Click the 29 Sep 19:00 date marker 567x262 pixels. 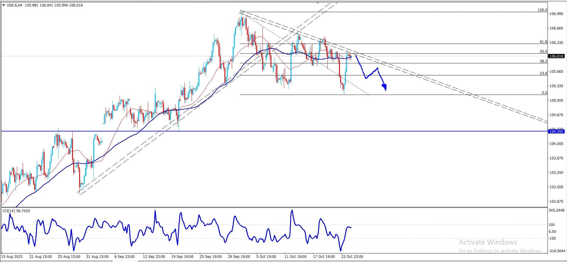239,256
